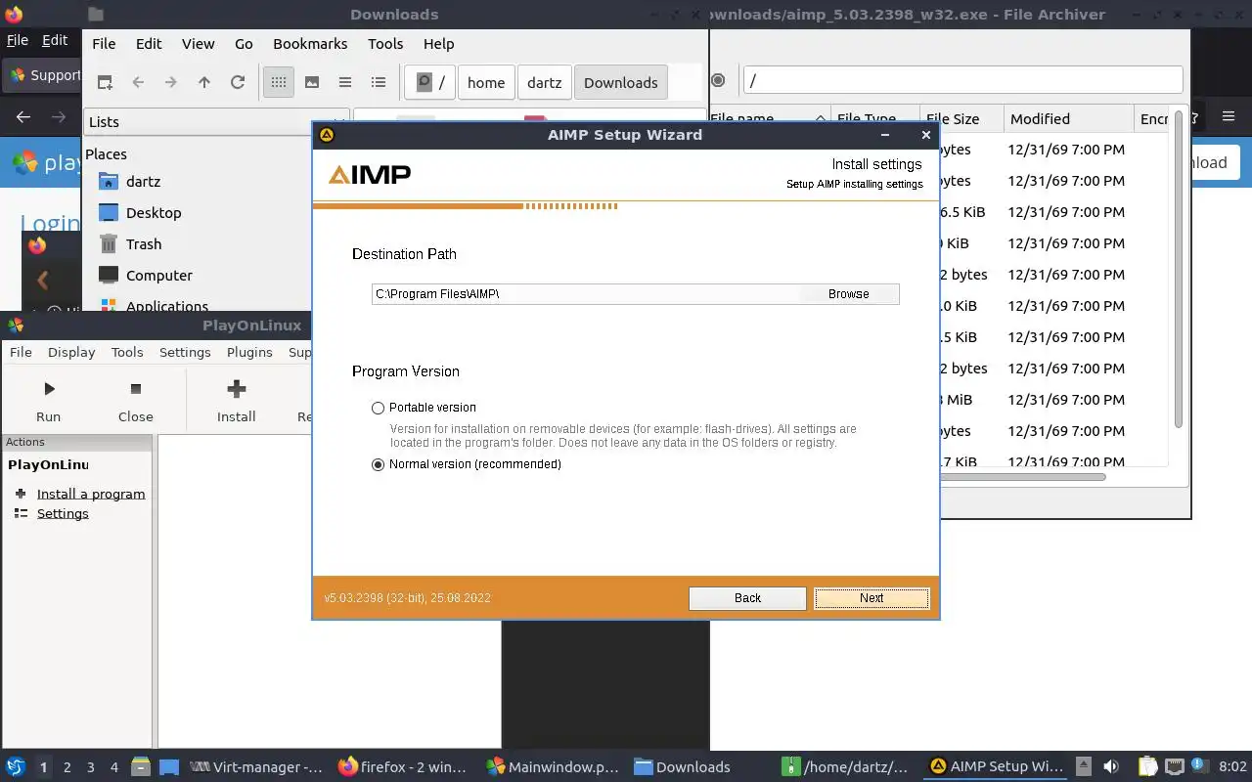The width and height of the screenshot is (1252, 782).
Task: Open Display menu in PlayOnLinux
Action: coord(71,352)
